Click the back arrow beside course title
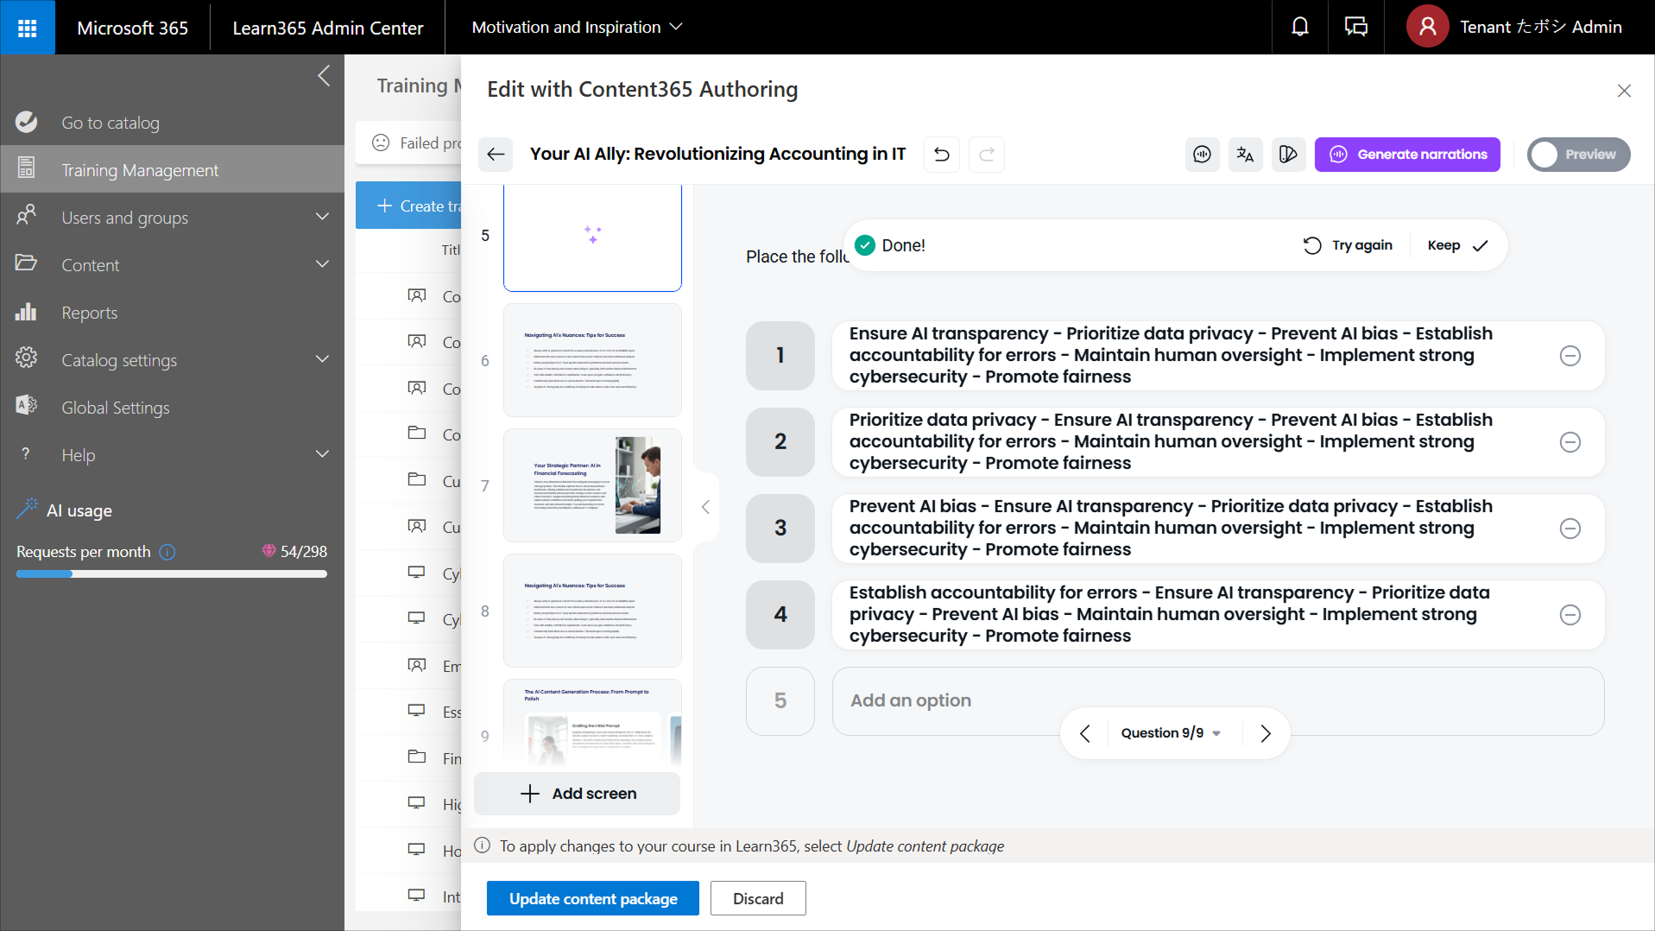The image size is (1655, 931). click(496, 155)
